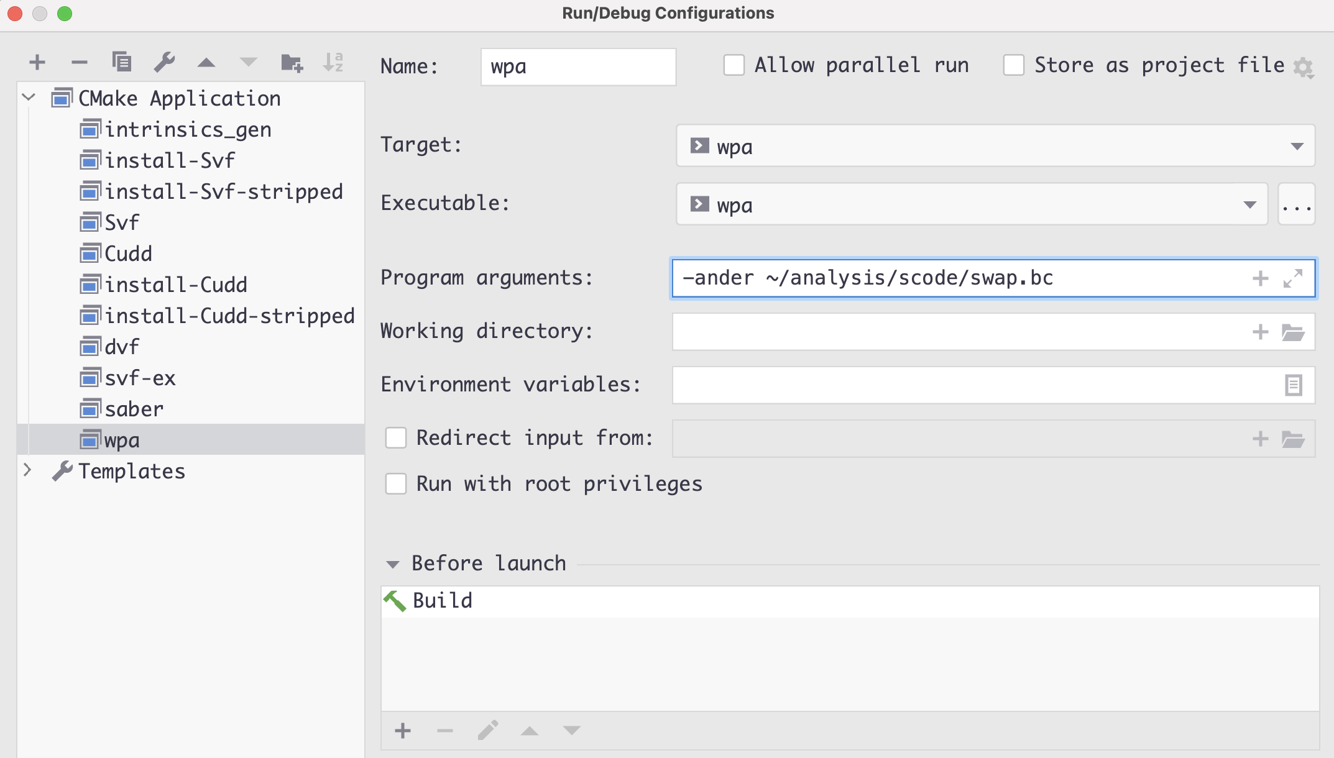Open the Executable dropdown
Viewport: 1334px width, 758px height.
coord(1249,205)
